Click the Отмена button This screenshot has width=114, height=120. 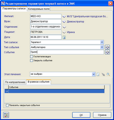(x=102, y=115)
